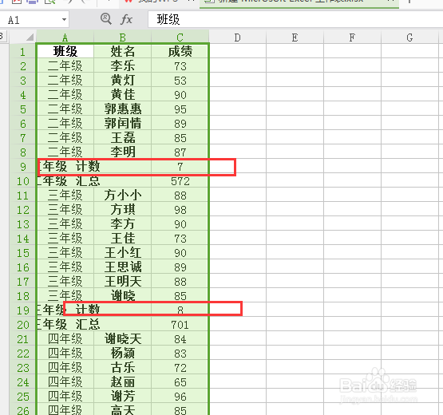Click the 二年级 cell in row 2
The height and width of the screenshot is (415, 443).
[65, 65]
